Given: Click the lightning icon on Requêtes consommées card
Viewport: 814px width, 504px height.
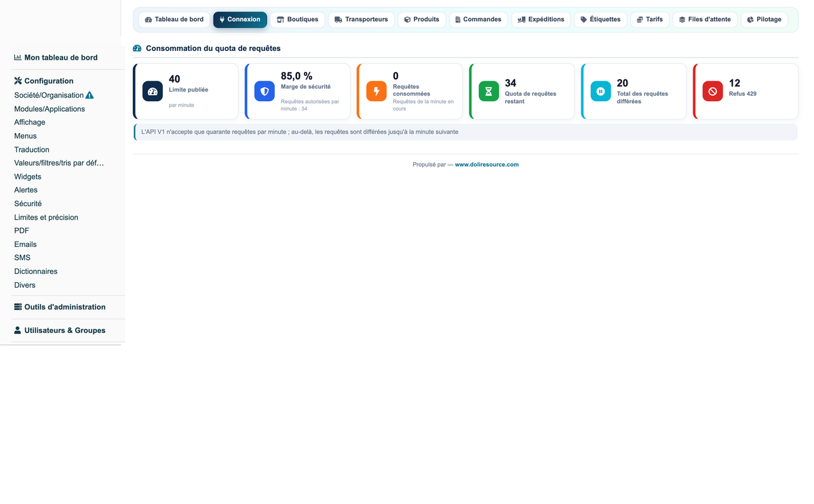Looking at the screenshot, I should pyautogui.click(x=376, y=91).
